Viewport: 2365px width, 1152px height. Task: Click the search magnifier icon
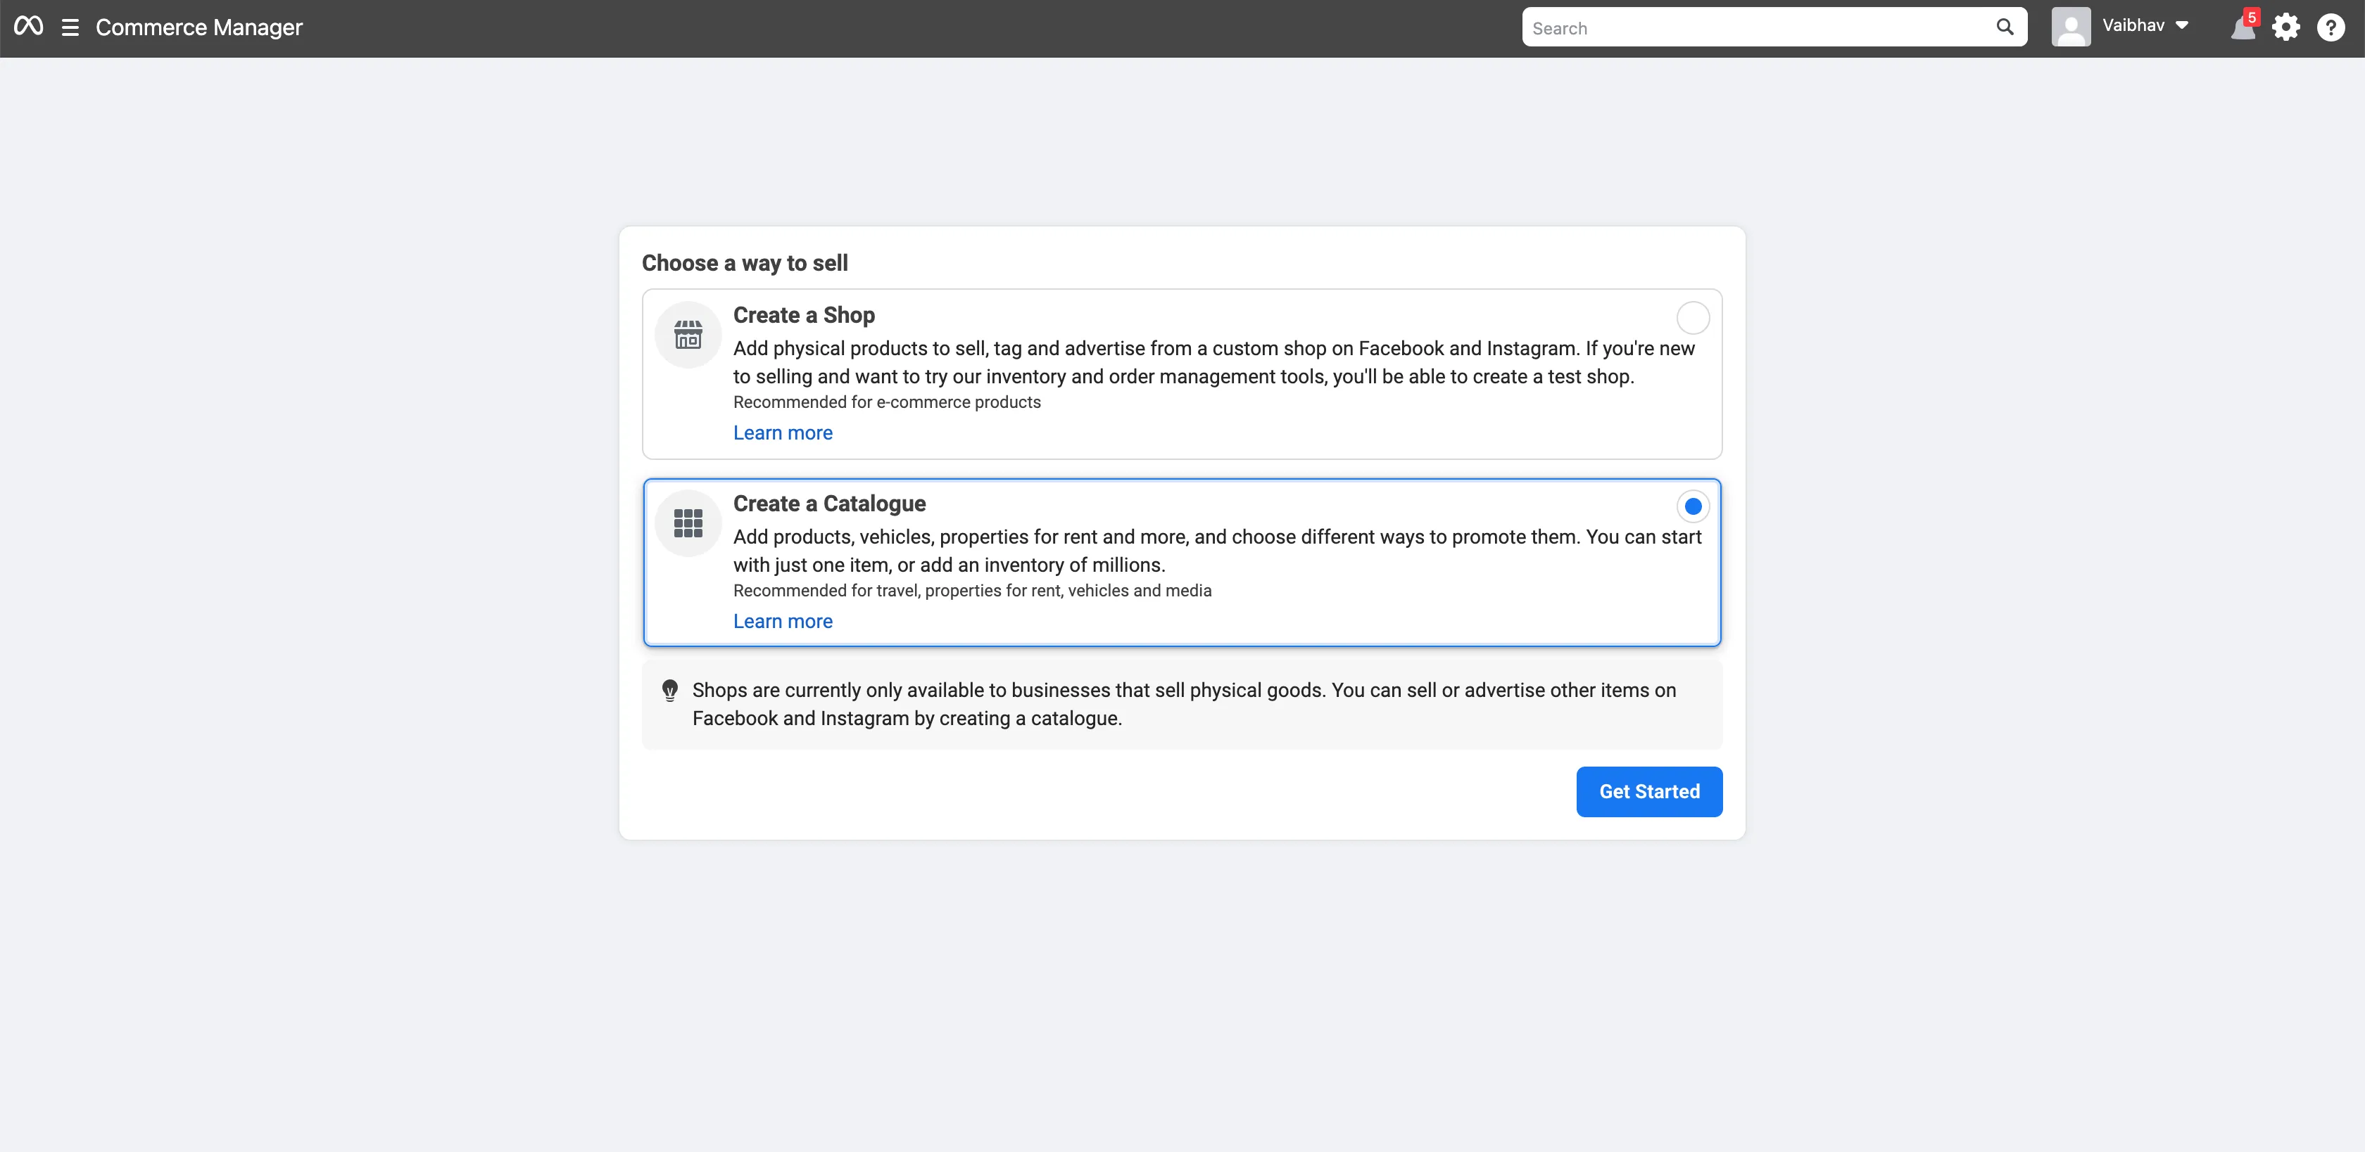click(2004, 27)
